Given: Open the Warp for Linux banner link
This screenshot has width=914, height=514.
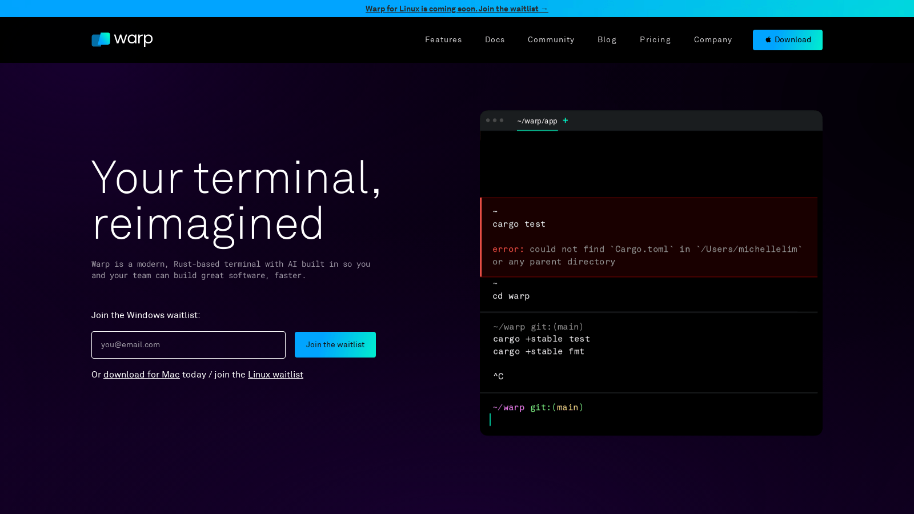Looking at the screenshot, I should (457, 9).
